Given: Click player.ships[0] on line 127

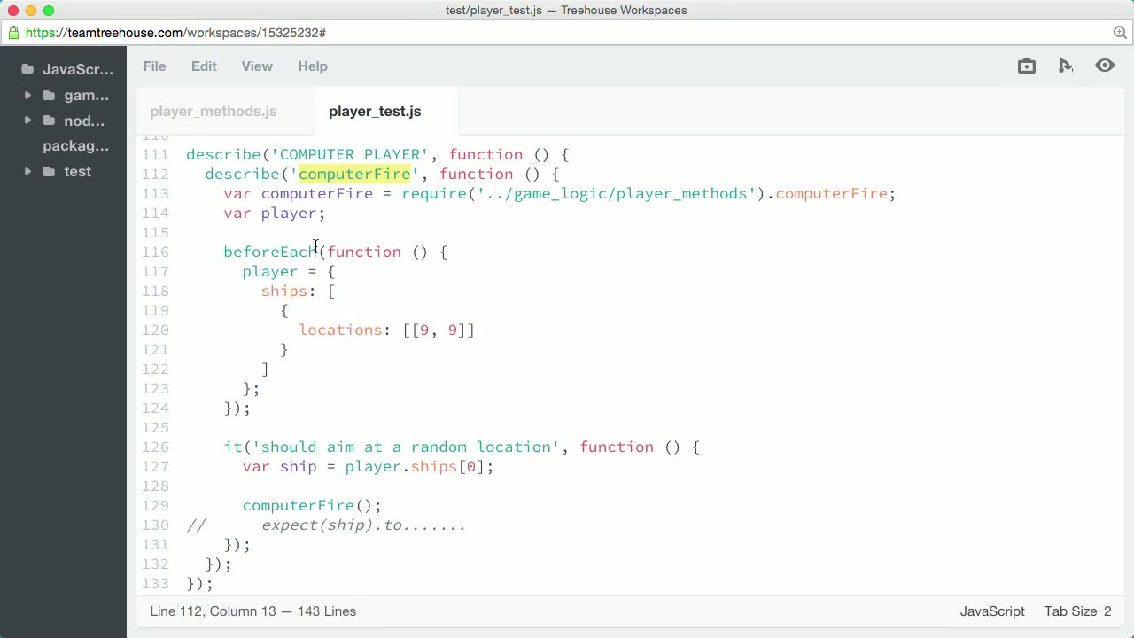Looking at the screenshot, I should click(415, 467).
